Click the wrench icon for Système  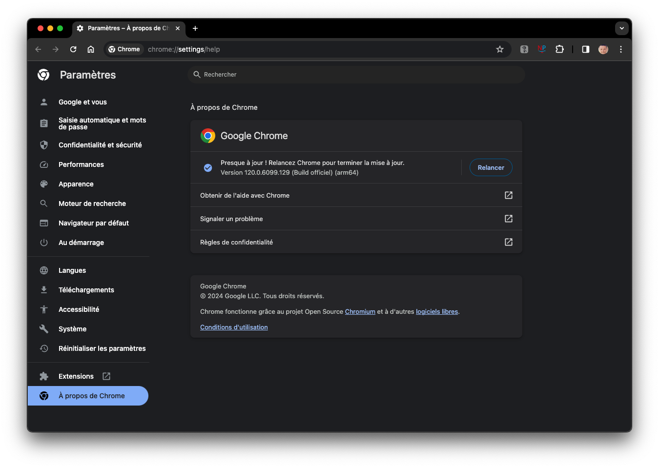coord(44,329)
